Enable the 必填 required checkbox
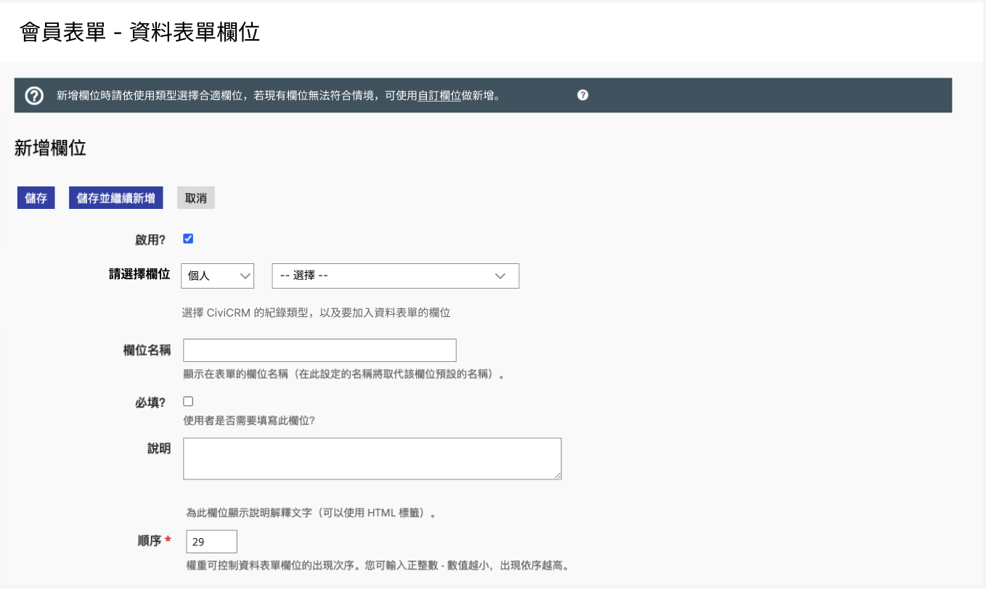 pyautogui.click(x=188, y=400)
